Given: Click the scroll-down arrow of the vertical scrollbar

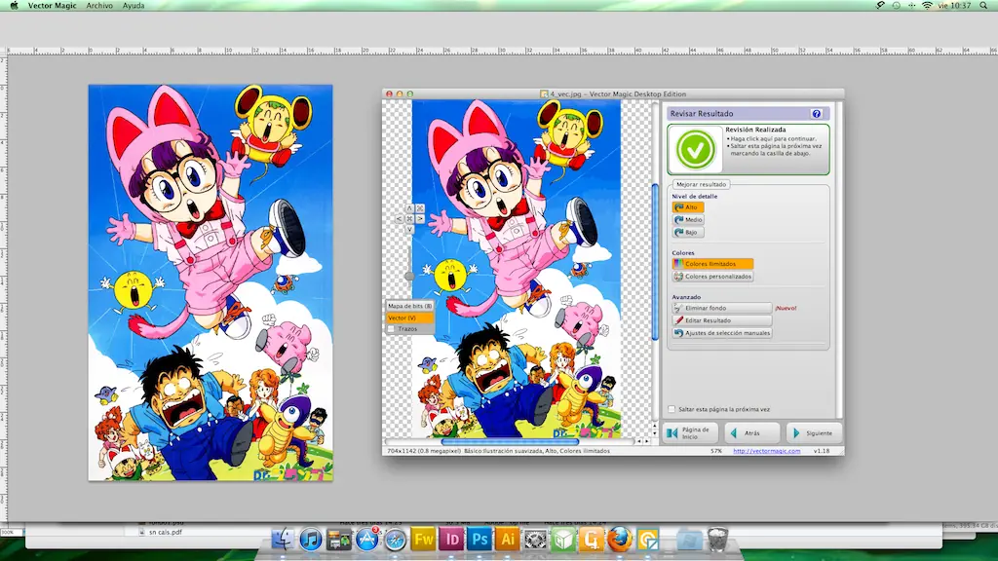Looking at the screenshot, I should tap(655, 431).
